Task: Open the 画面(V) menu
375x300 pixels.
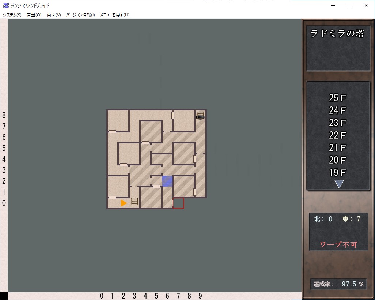Action: (54, 15)
